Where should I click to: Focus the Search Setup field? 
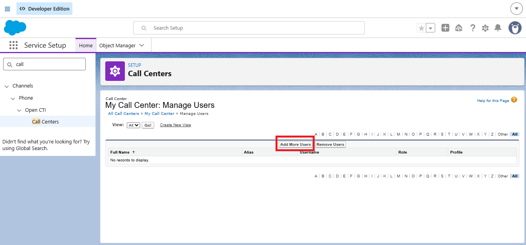pyautogui.click(x=249, y=28)
